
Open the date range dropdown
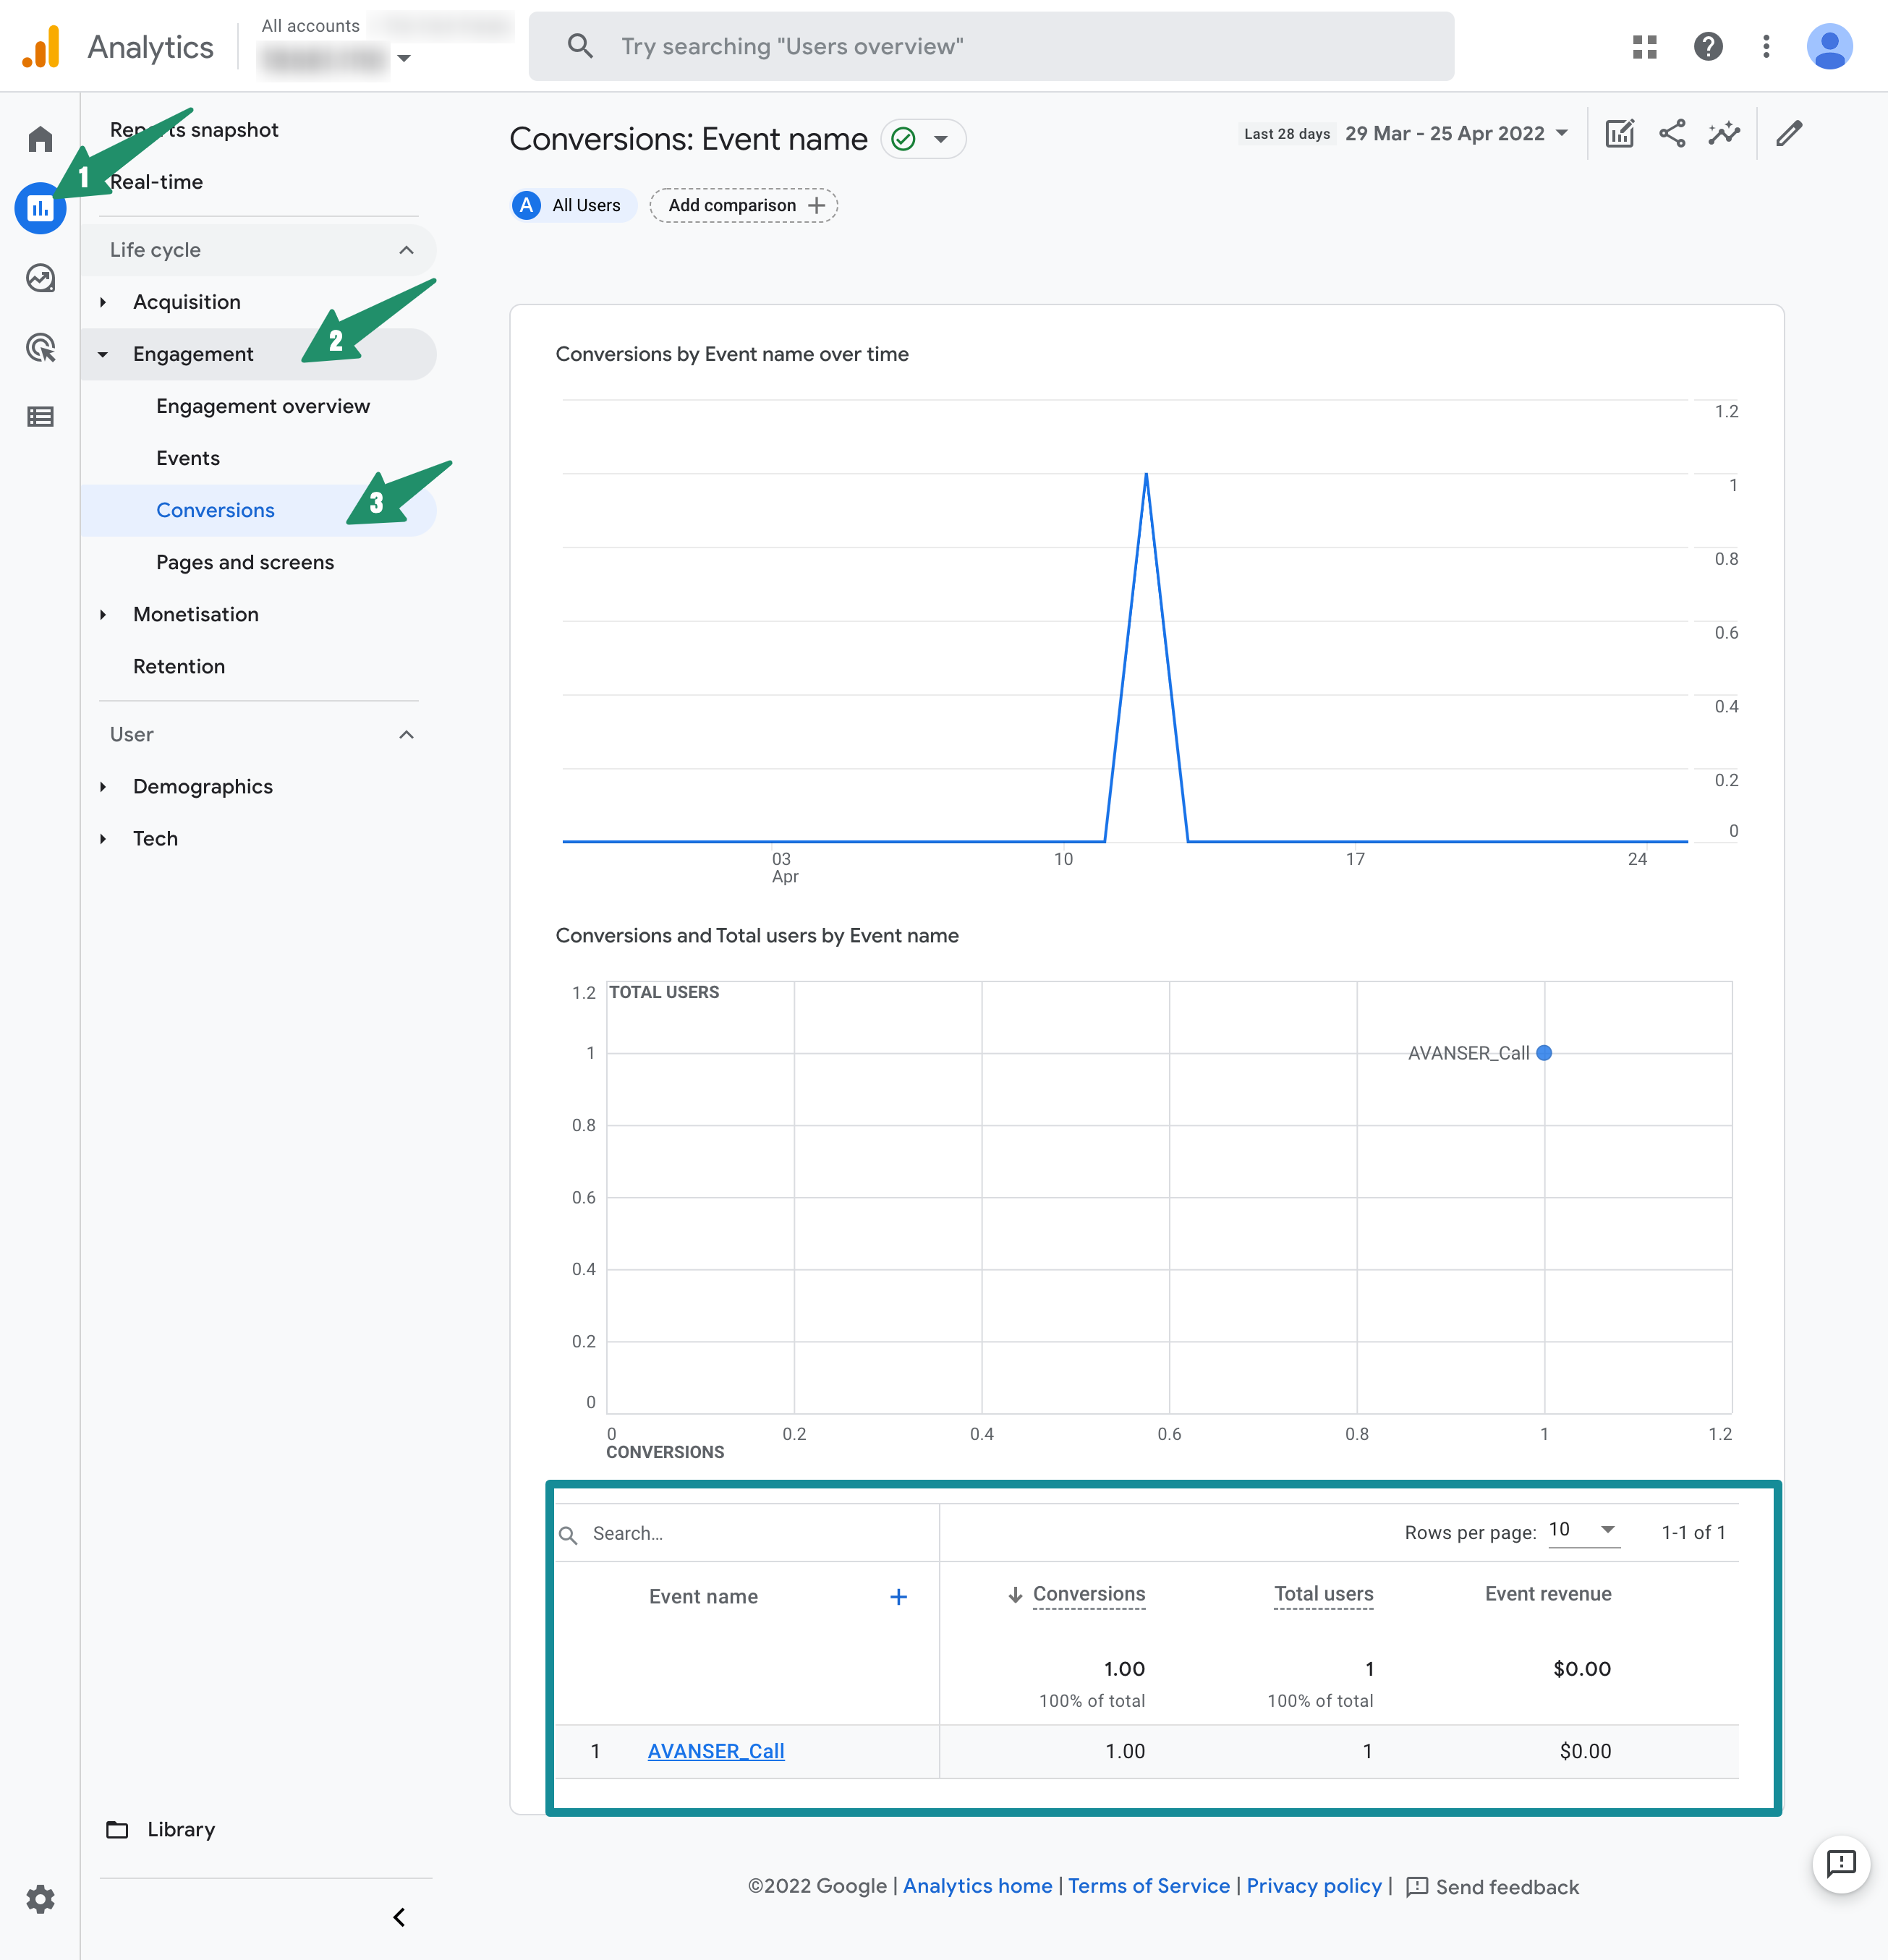[x=1455, y=134]
